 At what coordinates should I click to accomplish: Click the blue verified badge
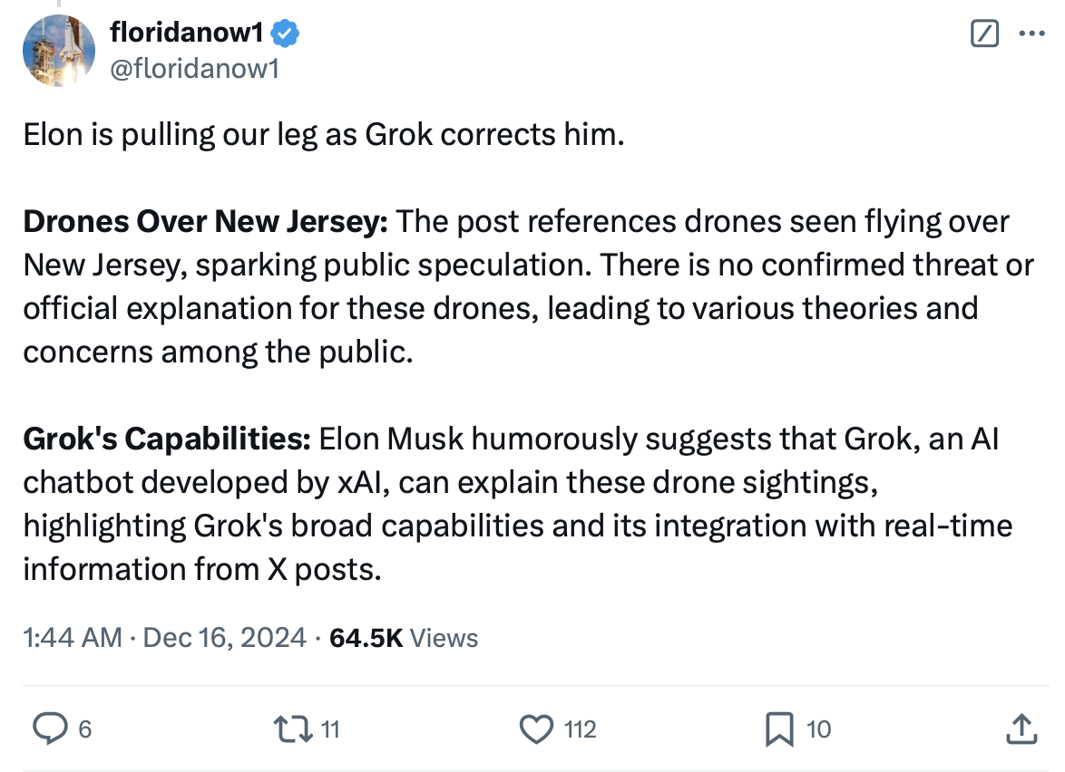pyautogui.click(x=287, y=34)
